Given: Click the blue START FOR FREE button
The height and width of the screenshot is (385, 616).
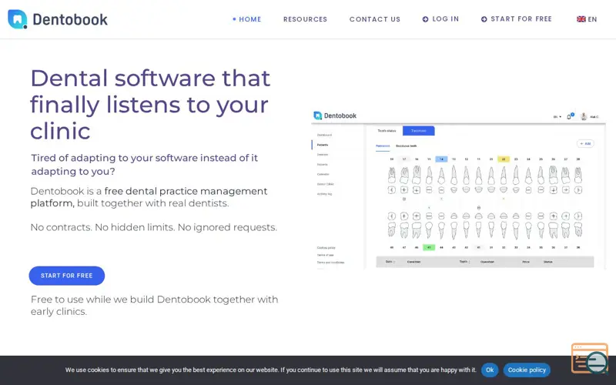Looking at the screenshot, I should click(67, 276).
